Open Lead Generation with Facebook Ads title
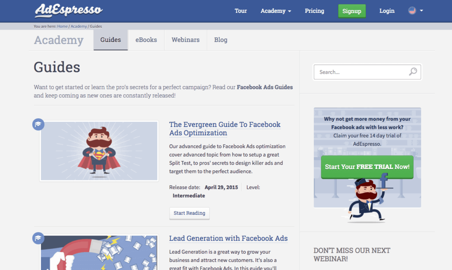The height and width of the screenshot is (270, 452). click(228, 238)
